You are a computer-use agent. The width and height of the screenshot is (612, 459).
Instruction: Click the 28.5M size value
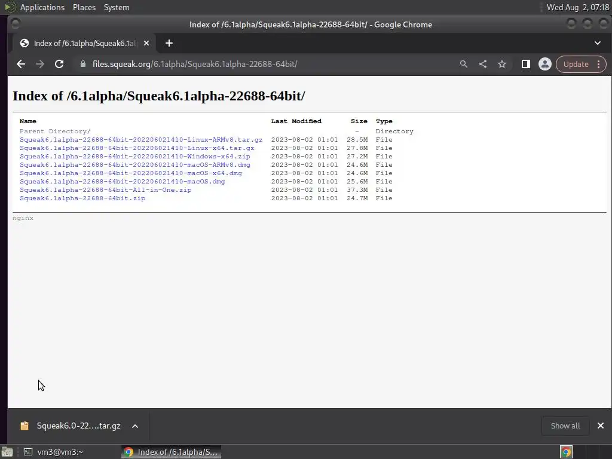[x=357, y=140]
